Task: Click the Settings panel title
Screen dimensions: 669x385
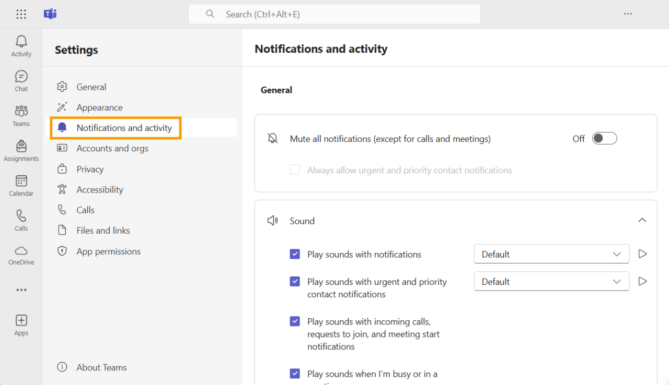Action: click(x=76, y=50)
